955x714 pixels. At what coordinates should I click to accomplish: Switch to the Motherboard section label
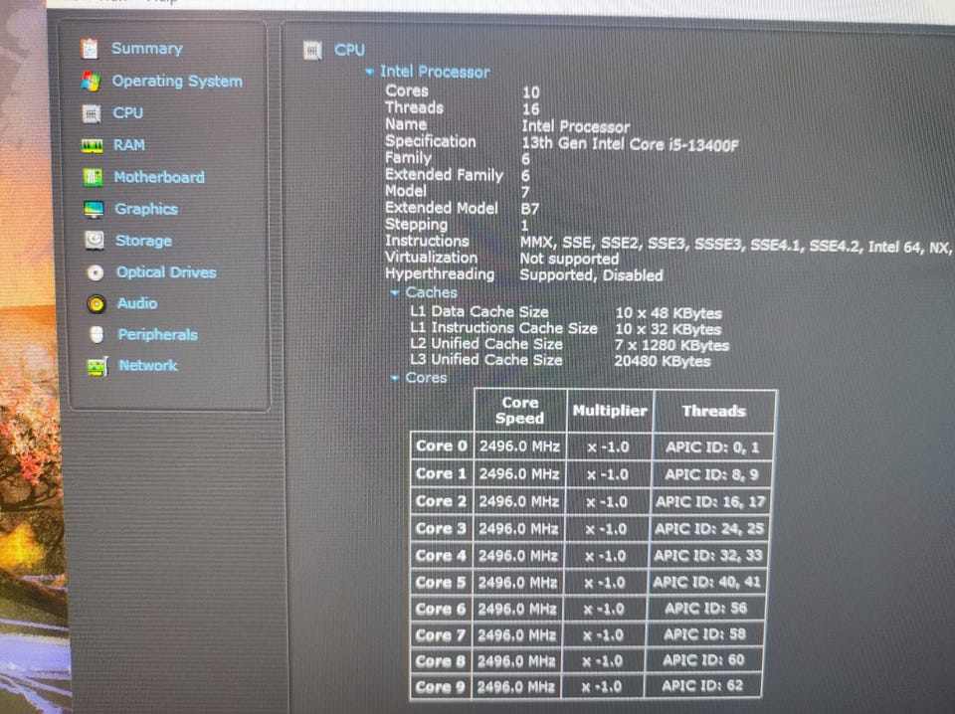pos(158,177)
